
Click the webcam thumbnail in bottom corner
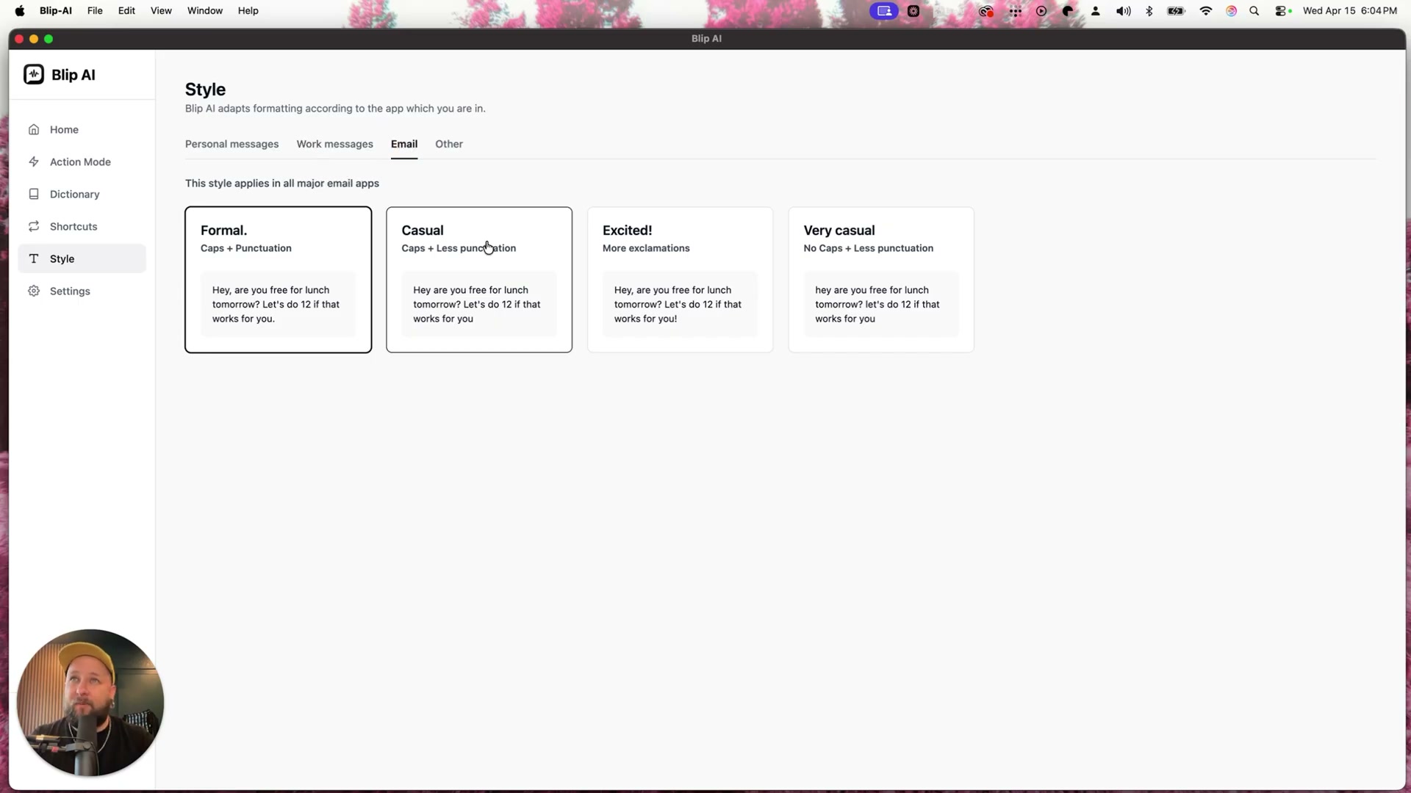(90, 701)
